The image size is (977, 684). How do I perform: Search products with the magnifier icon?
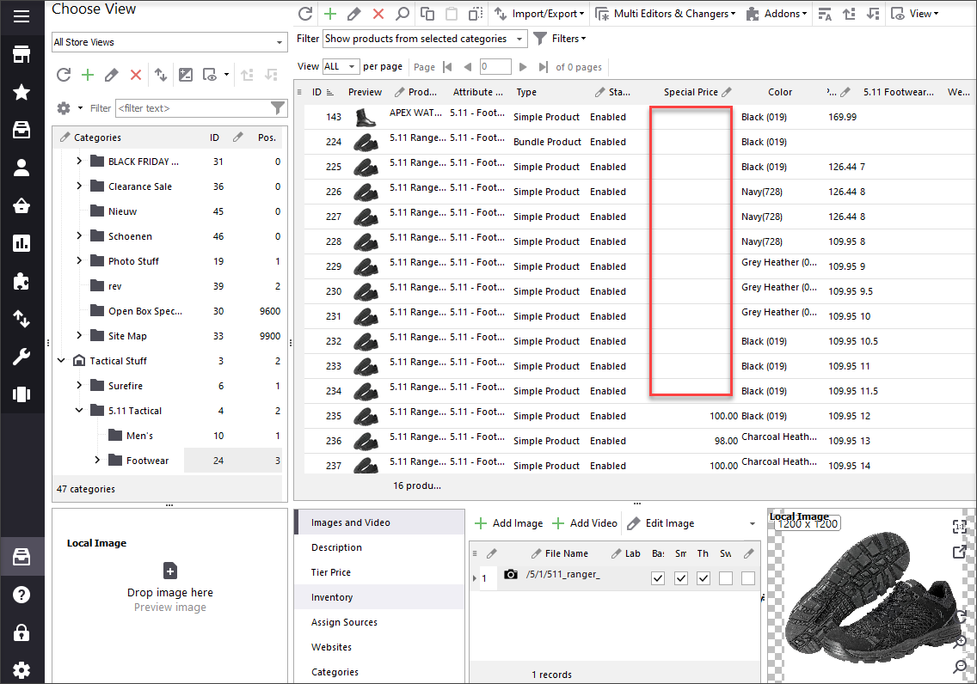click(402, 14)
